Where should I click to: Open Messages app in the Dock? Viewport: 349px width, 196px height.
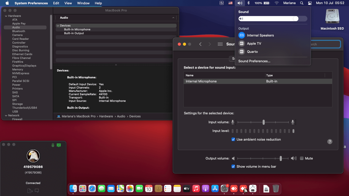coord(101,189)
